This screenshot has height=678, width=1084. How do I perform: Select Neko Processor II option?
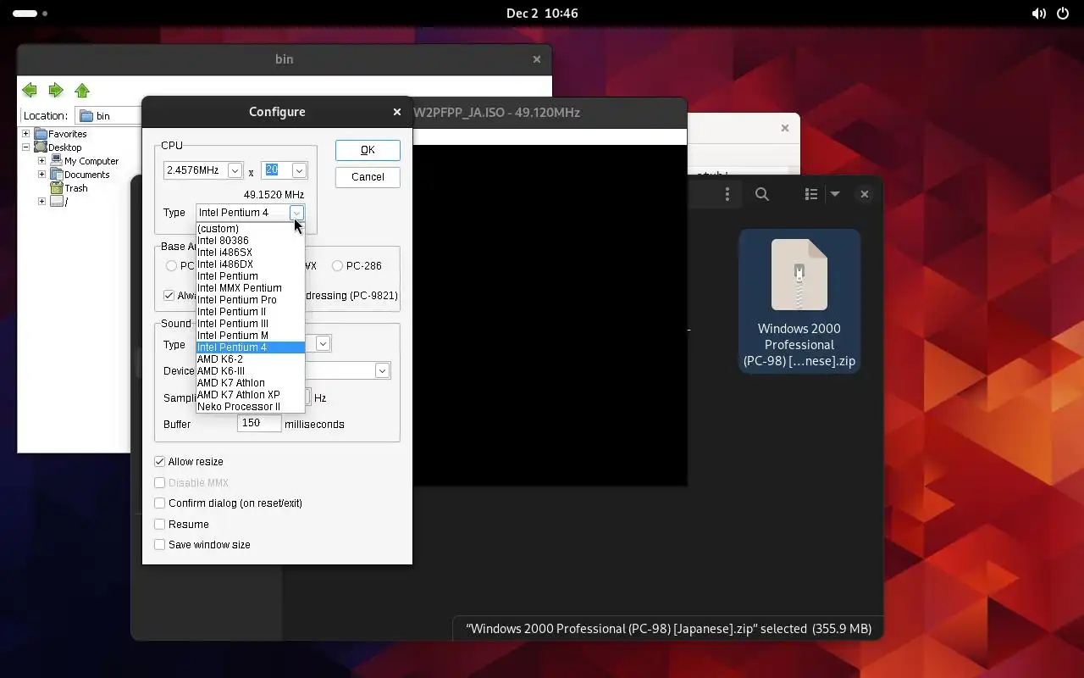(x=250, y=407)
